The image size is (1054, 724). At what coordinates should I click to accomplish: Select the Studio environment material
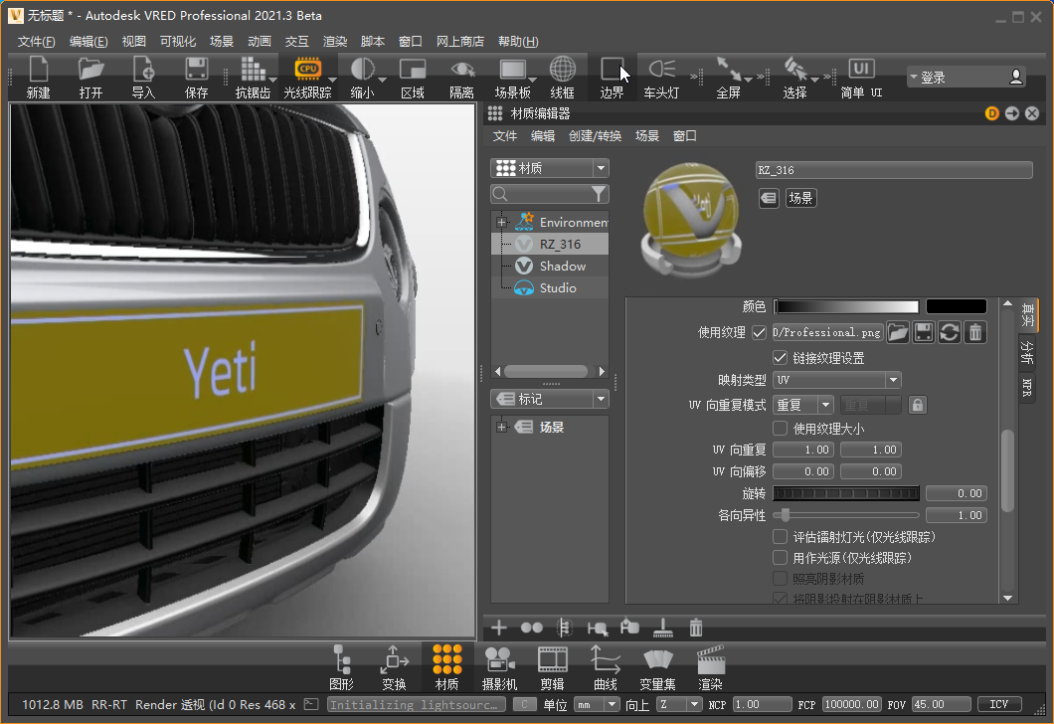[550, 287]
